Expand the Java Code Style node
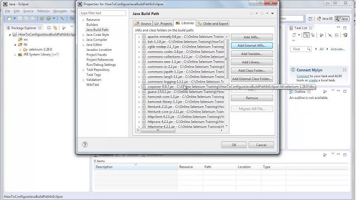 (x=84, y=35)
